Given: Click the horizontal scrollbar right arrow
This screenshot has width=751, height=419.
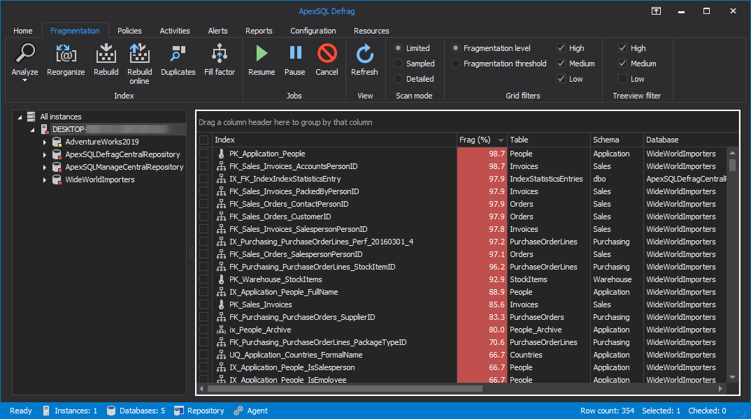Looking at the screenshot, I should tap(721, 389).
